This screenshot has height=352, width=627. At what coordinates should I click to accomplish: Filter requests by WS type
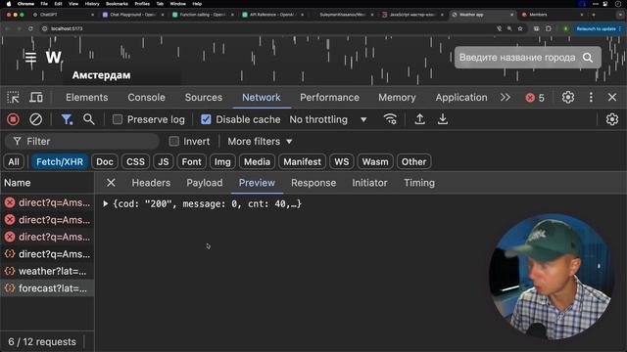[342, 161]
